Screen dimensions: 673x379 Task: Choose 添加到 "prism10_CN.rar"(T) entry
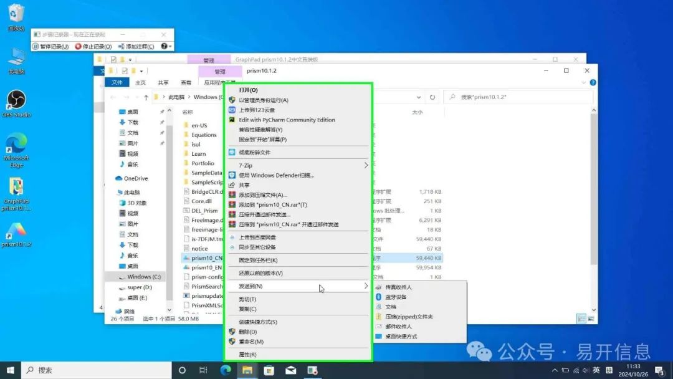pos(297,204)
